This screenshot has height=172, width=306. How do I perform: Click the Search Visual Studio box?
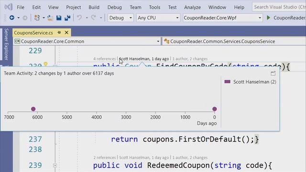click(279, 7)
